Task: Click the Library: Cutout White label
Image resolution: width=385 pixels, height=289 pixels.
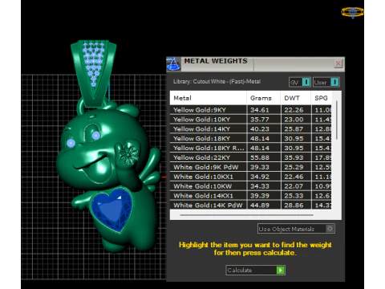Action: pyautogui.click(x=217, y=81)
